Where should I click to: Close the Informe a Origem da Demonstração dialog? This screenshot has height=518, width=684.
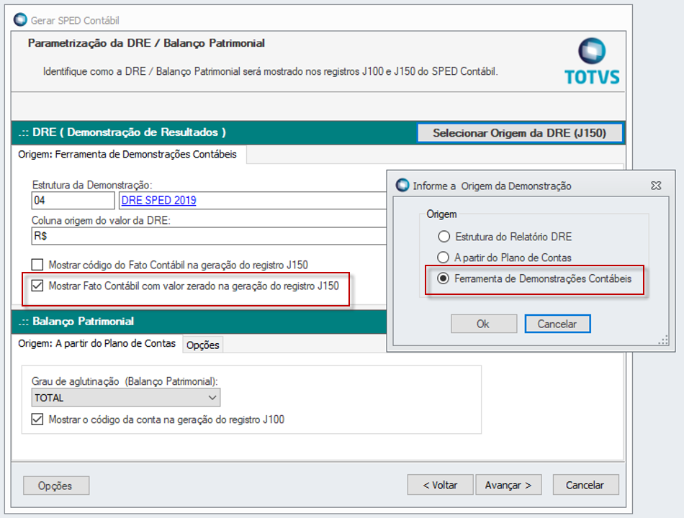[x=656, y=186]
